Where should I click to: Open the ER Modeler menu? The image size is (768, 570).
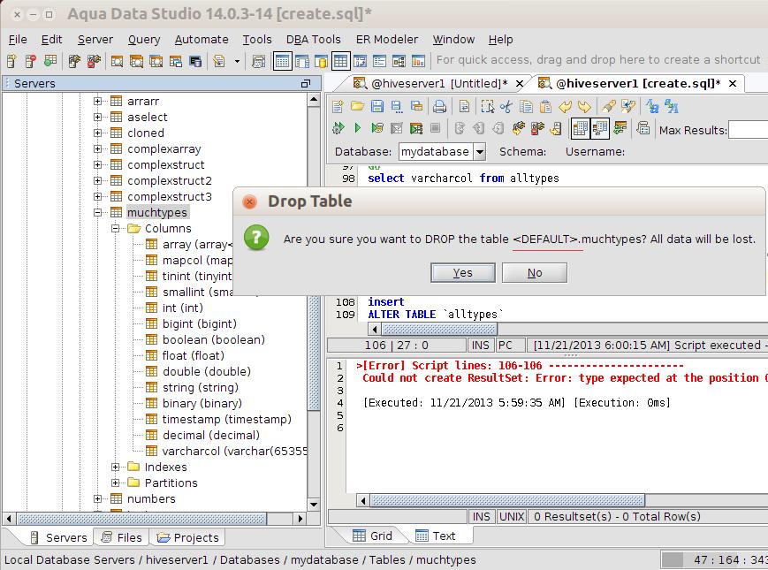387,39
